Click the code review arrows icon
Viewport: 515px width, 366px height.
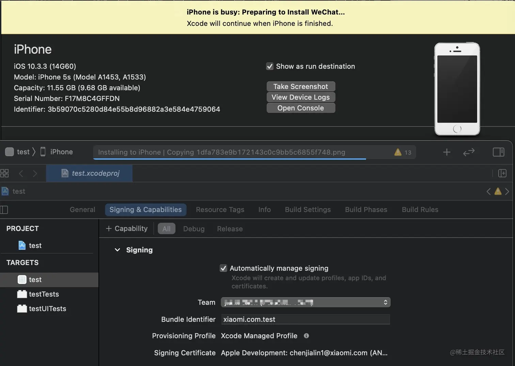tap(469, 152)
